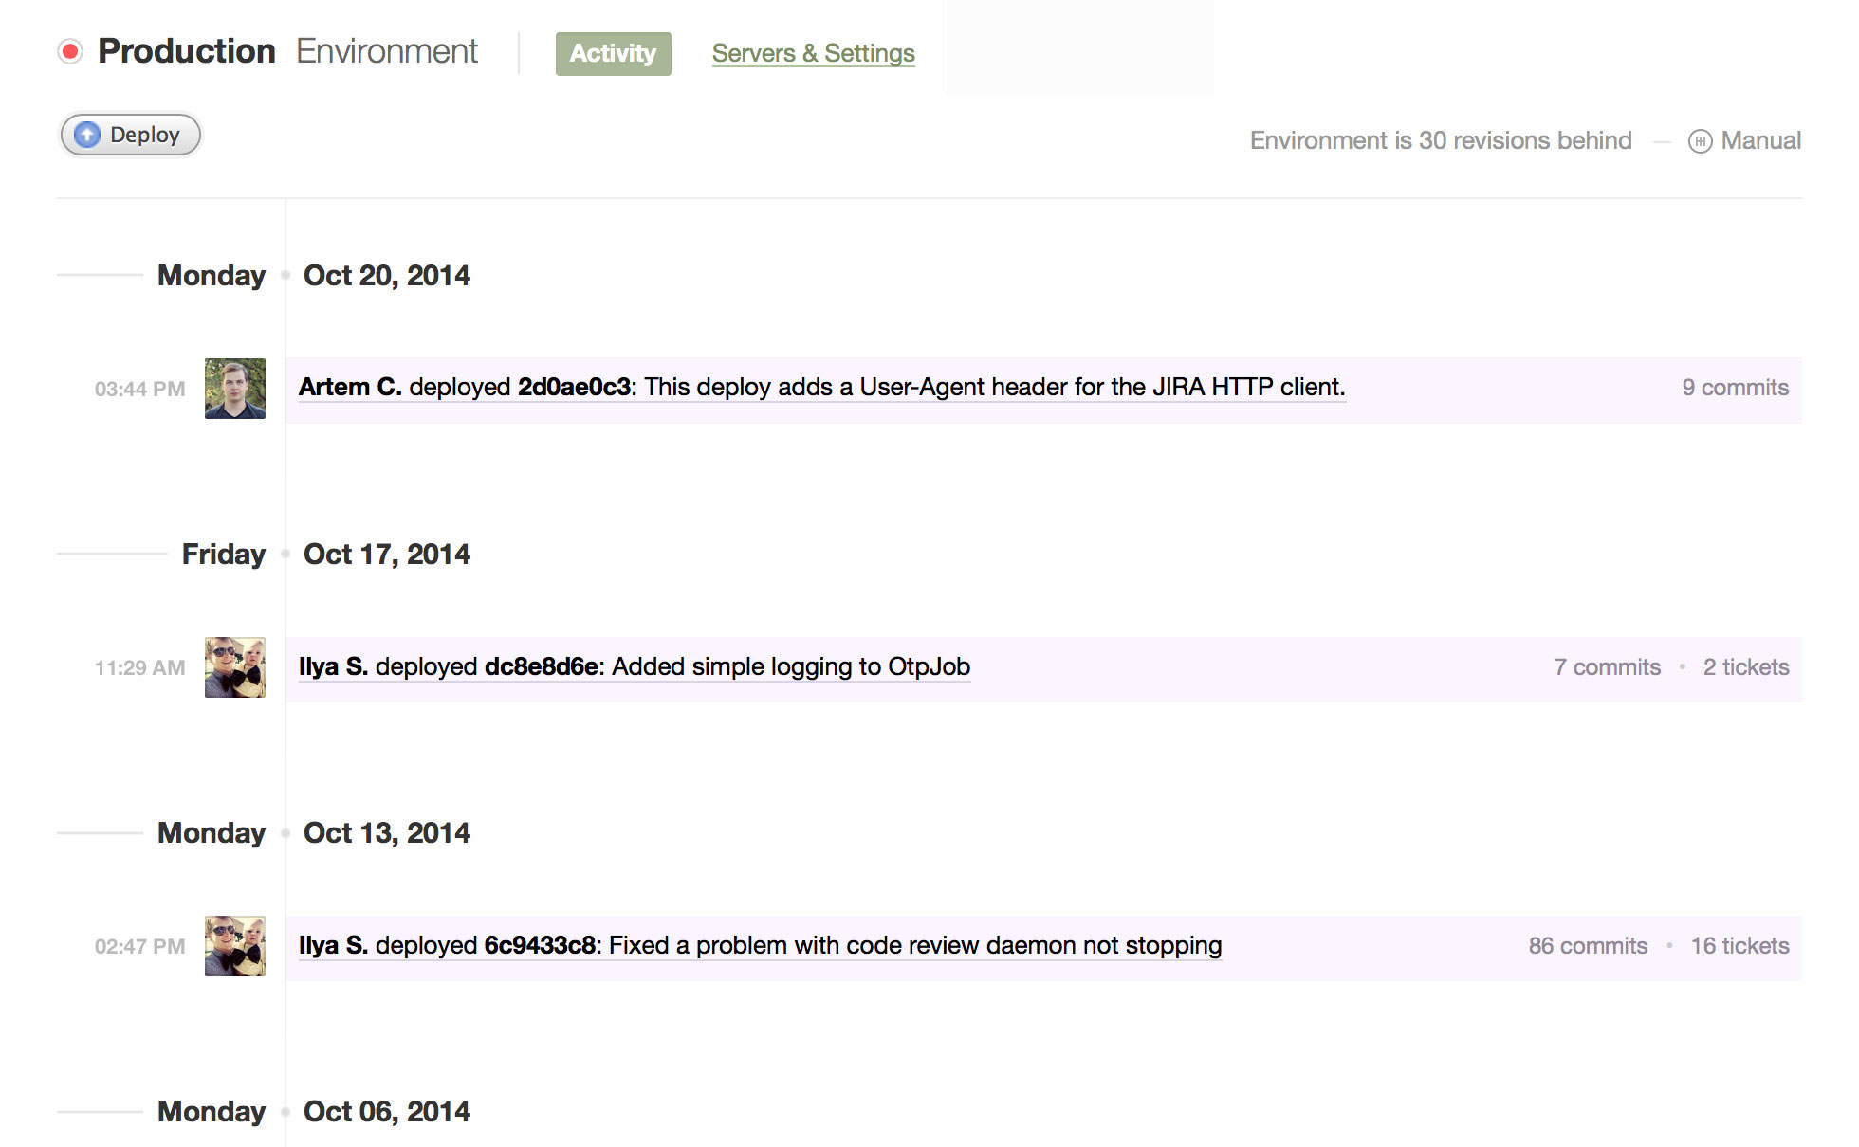Click the Deploy button
Screen dimensions: 1859x1147
click(131, 135)
